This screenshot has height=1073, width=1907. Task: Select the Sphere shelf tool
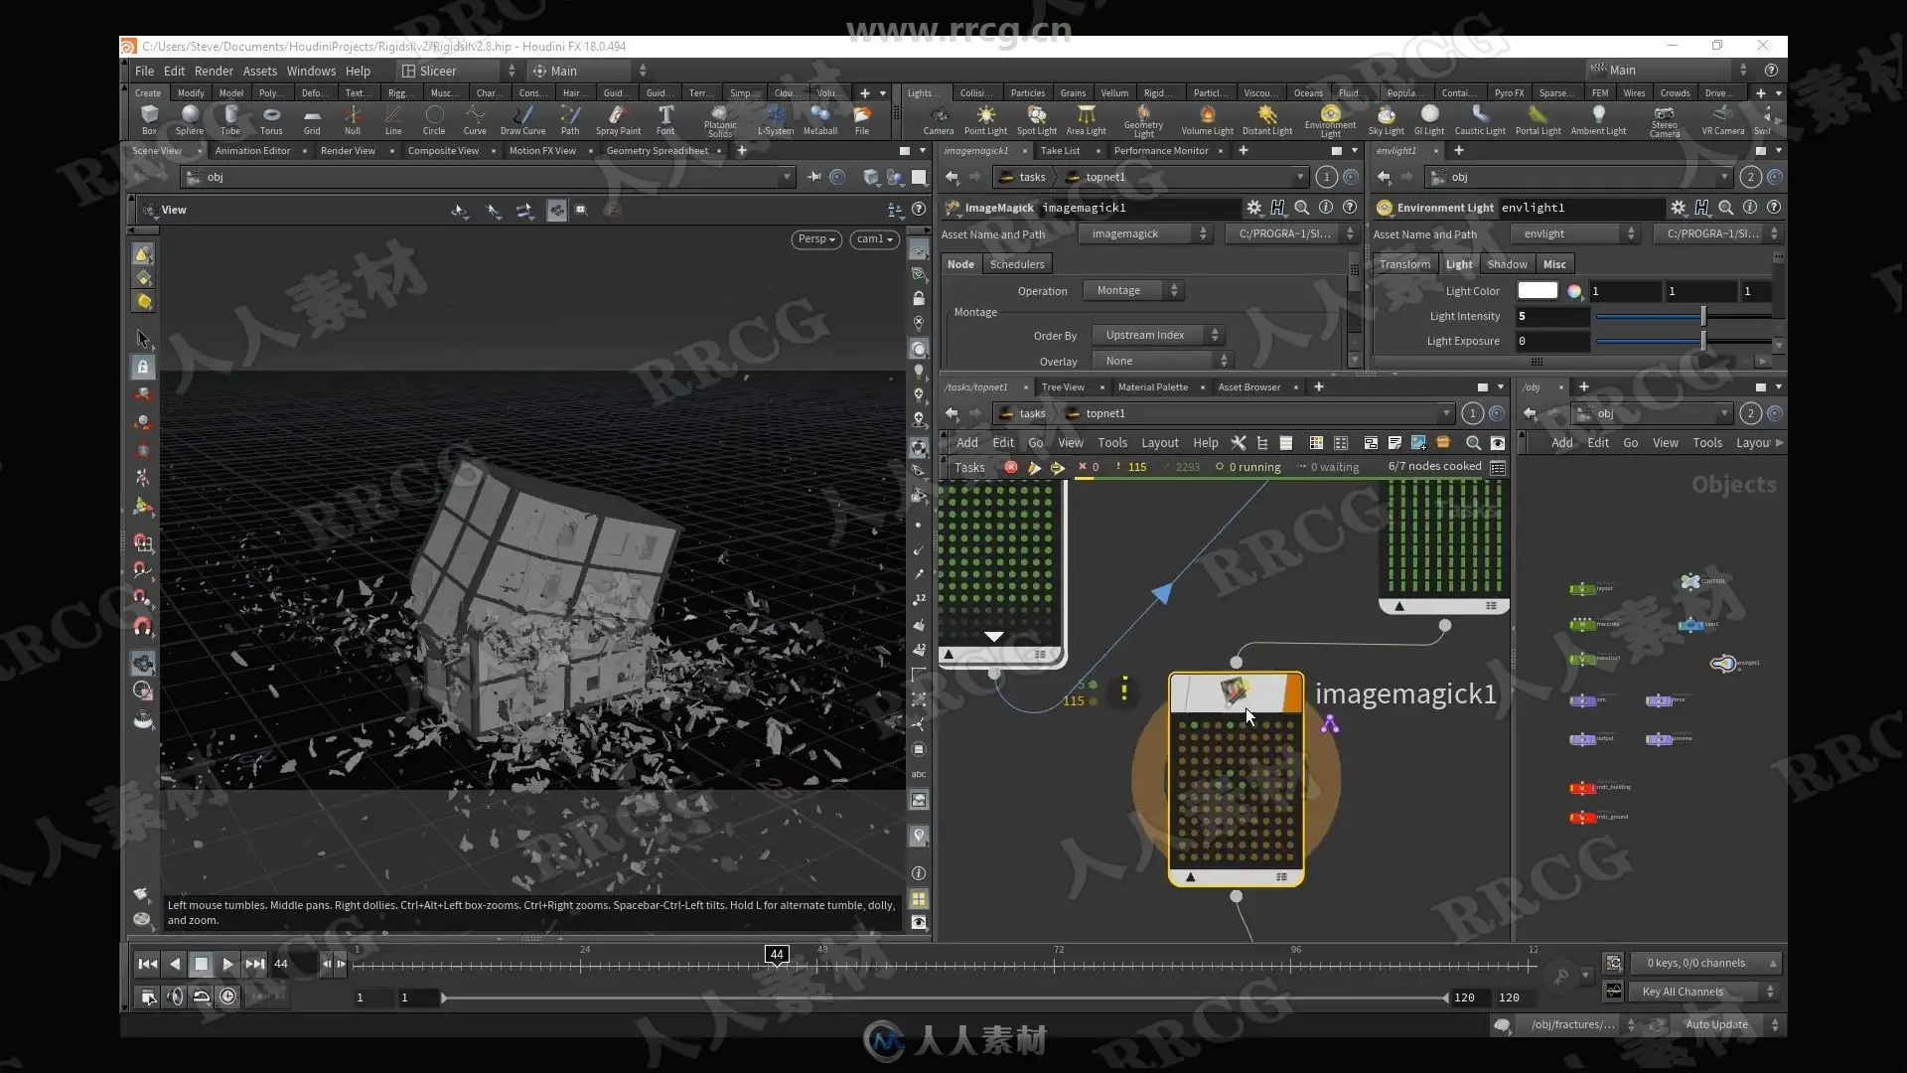(x=189, y=119)
